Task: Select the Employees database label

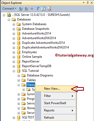Action: tap(30, 52)
